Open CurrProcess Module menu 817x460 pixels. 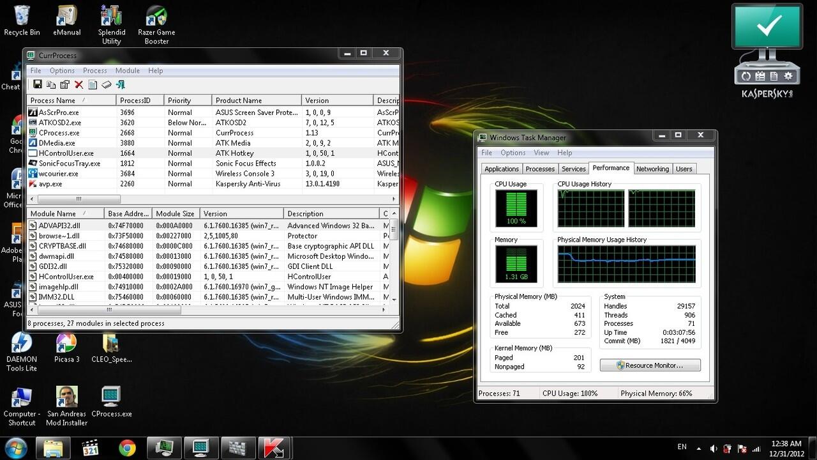(x=128, y=70)
